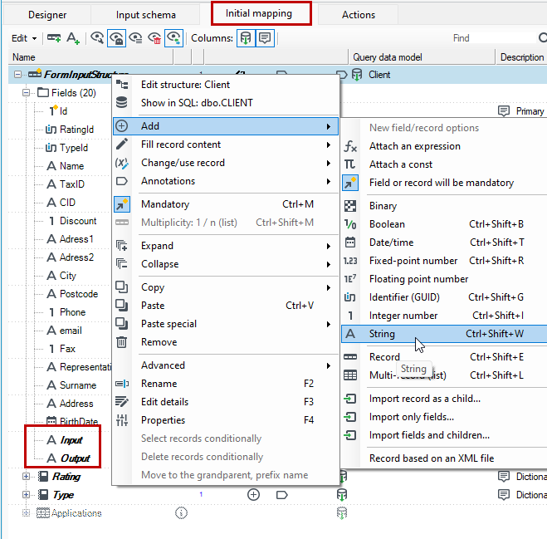Switch to the Input schema tab
This screenshot has width=547, height=539.
pos(146,15)
